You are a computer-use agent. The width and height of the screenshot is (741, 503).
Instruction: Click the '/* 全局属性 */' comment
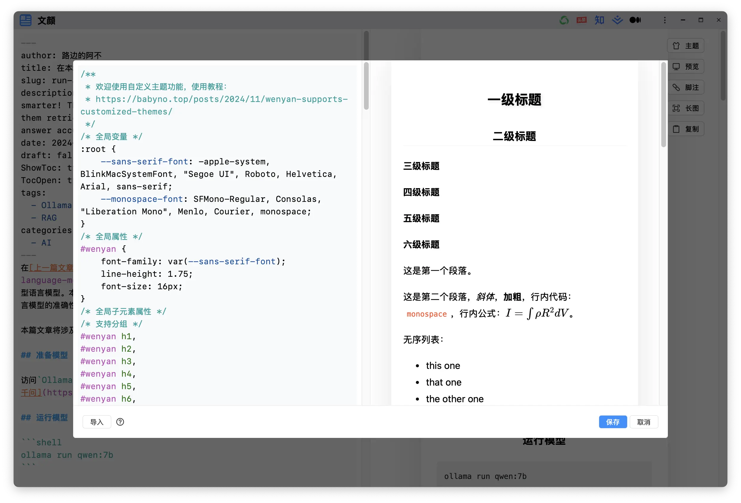click(111, 237)
